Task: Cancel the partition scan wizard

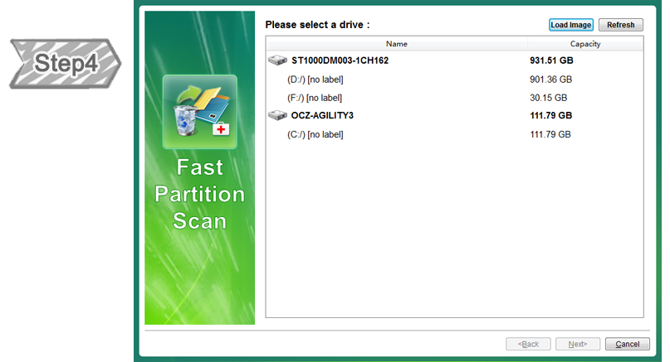Action: tap(627, 344)
